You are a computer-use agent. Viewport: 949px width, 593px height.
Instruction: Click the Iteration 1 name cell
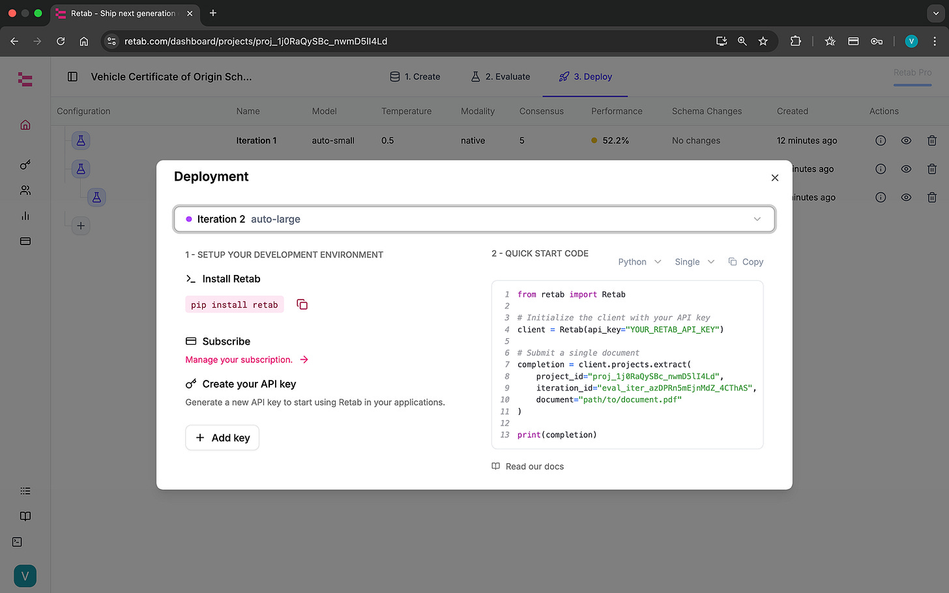pyautogui.click(x=256, y=140)
